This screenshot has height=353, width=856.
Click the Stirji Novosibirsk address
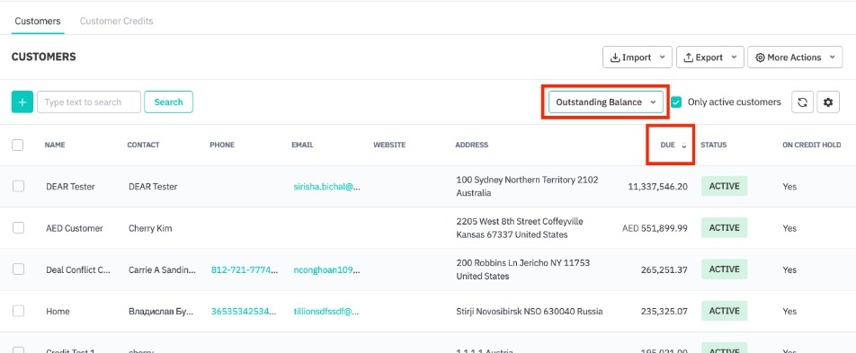coord(529,311)
